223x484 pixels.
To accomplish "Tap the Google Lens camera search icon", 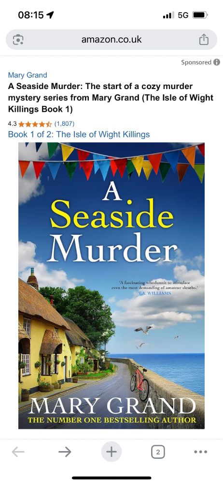I will 18,40.
